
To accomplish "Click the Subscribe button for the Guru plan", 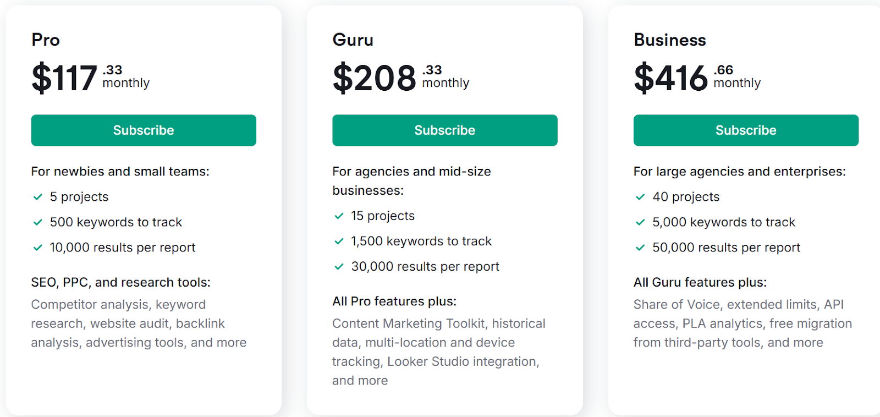I will [444, 130].
